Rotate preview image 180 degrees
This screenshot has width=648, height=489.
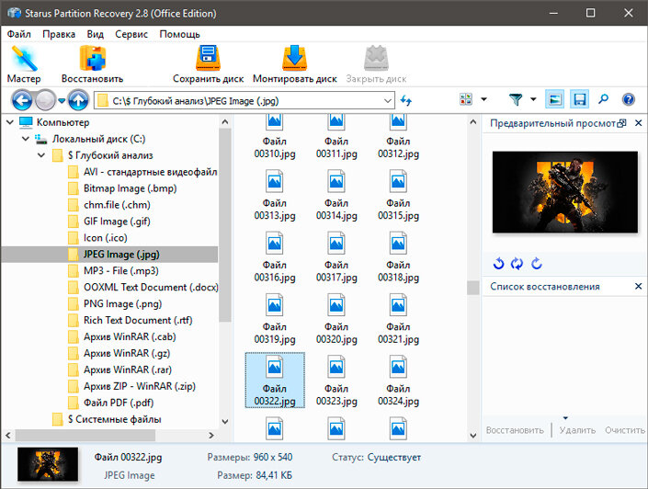pos(517,263)
